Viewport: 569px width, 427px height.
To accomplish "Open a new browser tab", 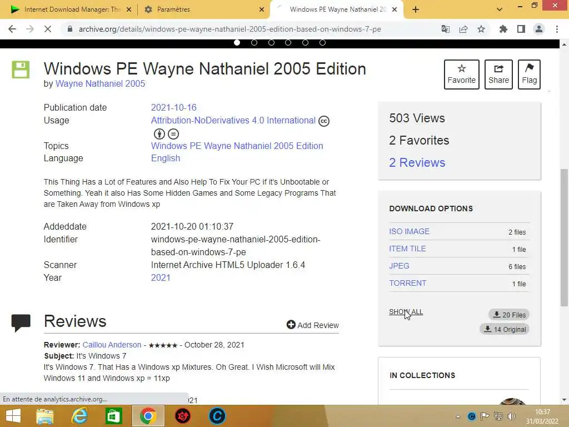I will tap(416, 9).
